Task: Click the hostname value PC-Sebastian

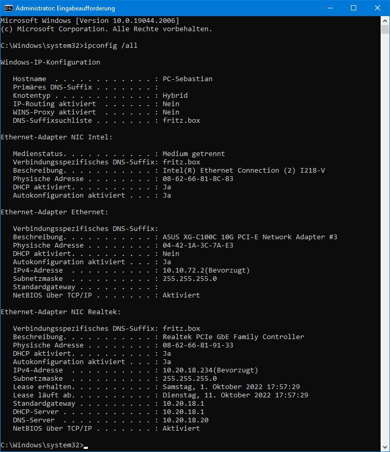Action: coord(188,79)
